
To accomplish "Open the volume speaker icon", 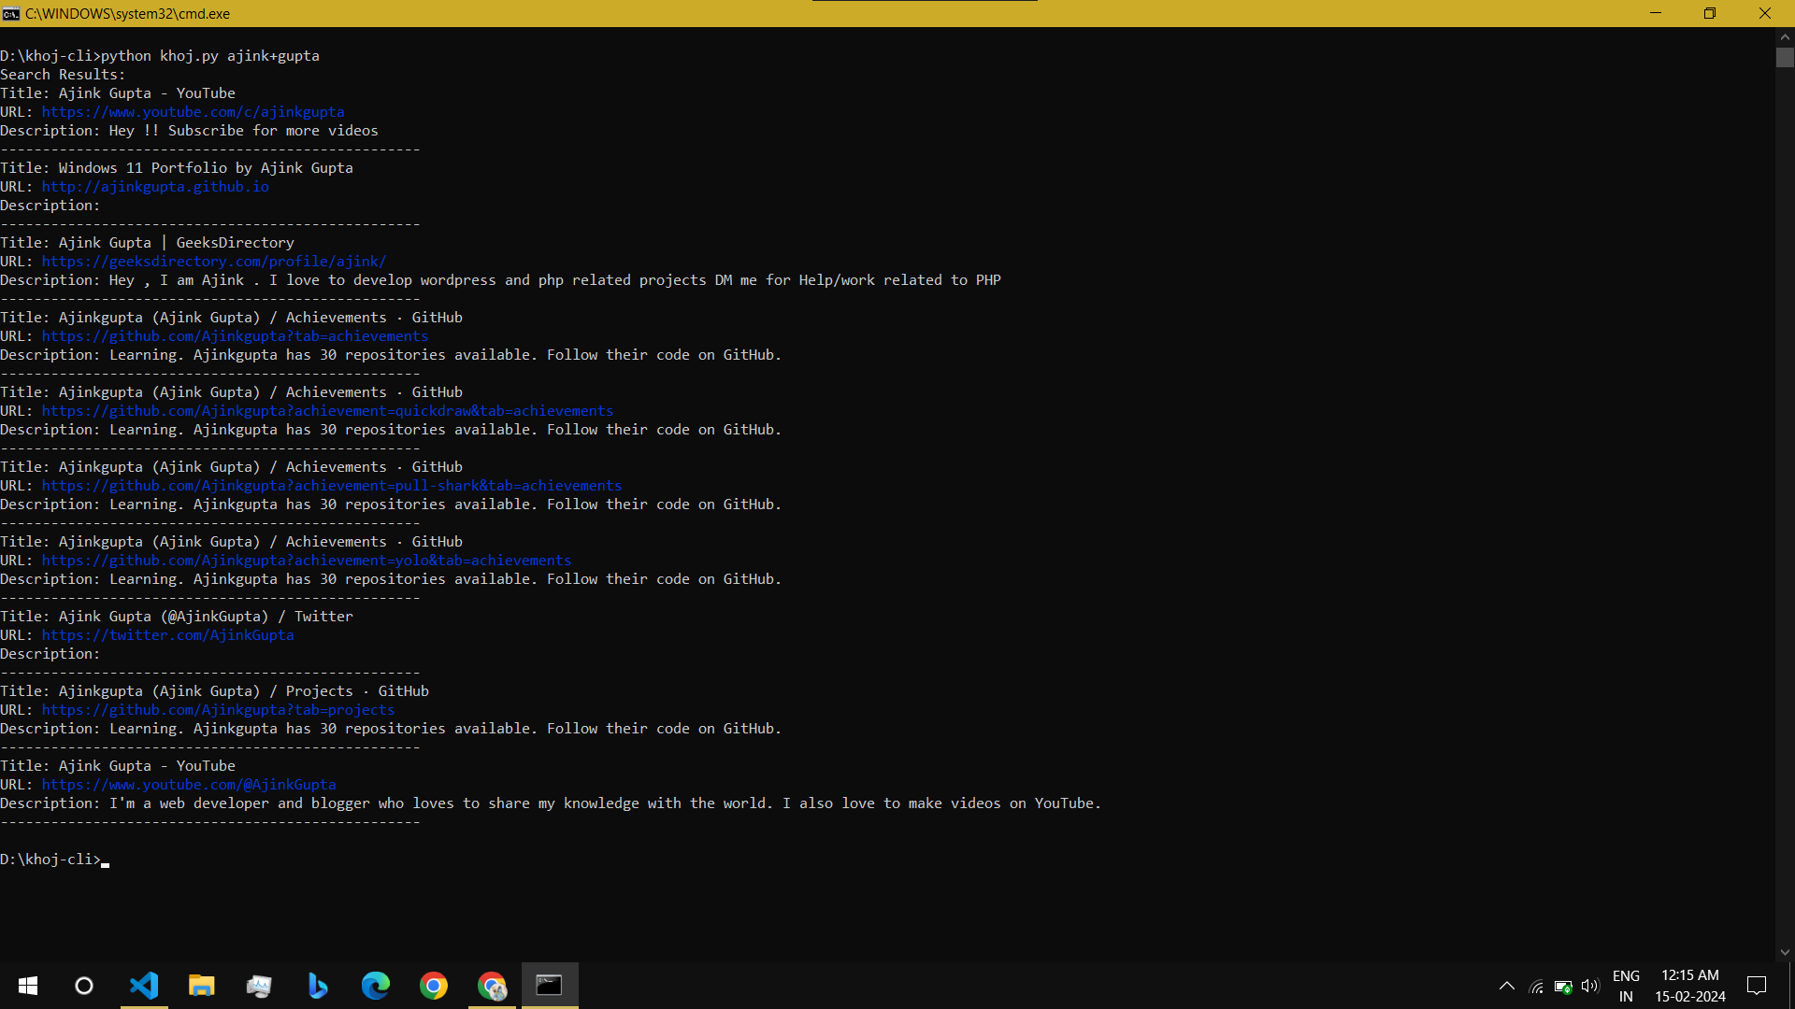I will 1589,986.
